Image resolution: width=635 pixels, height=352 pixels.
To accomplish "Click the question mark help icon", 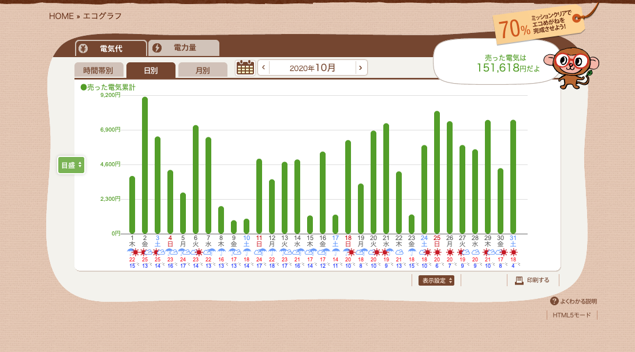I will point(554,301).
